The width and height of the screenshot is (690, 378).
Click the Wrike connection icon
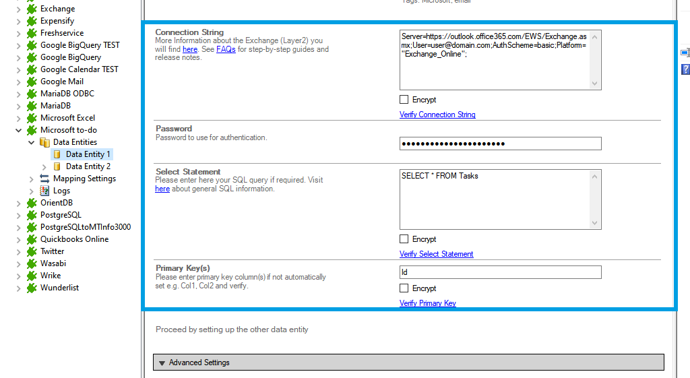pyautogui.click(x=32, y=276)
